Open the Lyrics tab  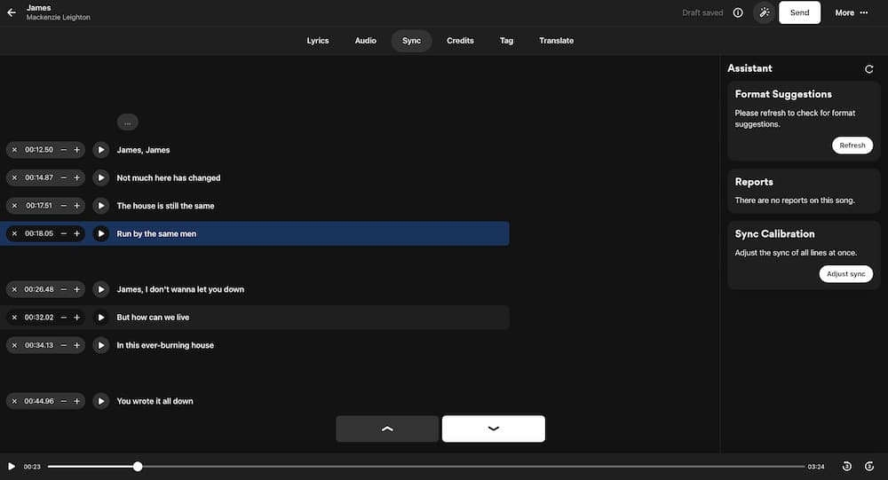coord(318,41)
